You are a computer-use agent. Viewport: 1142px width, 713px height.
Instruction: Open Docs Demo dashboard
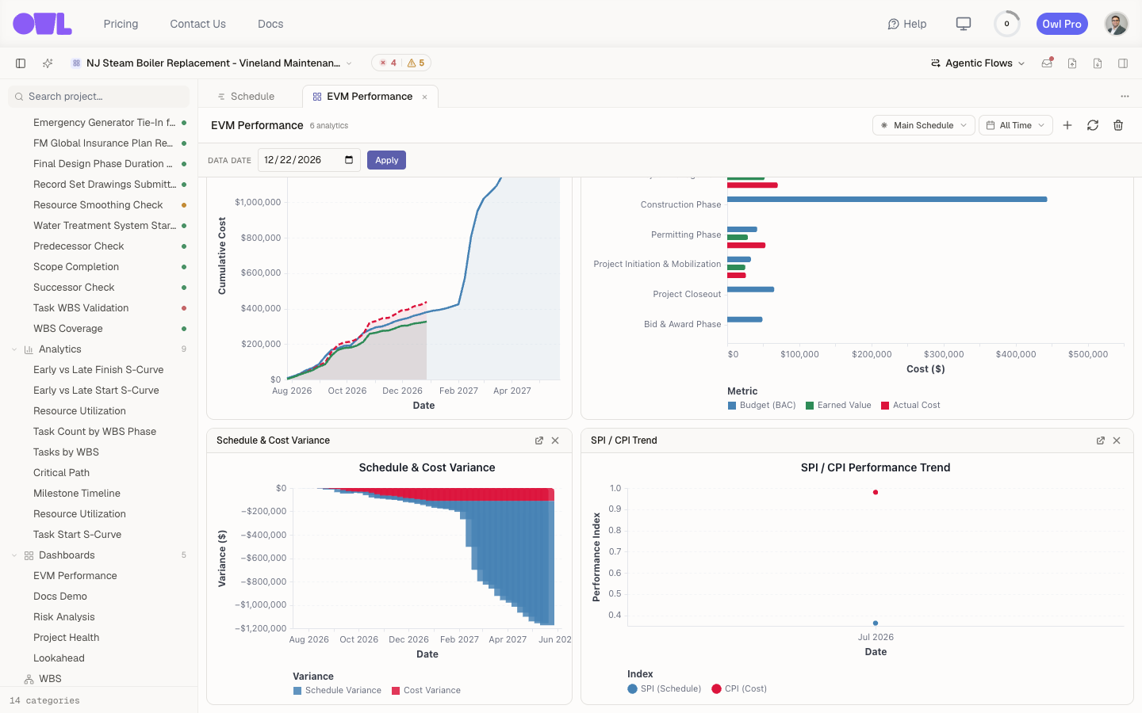(x=60, y=597)
